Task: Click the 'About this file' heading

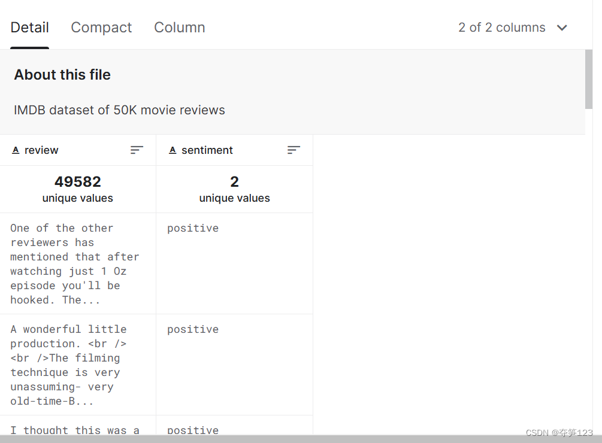Action: click(62, 75)
